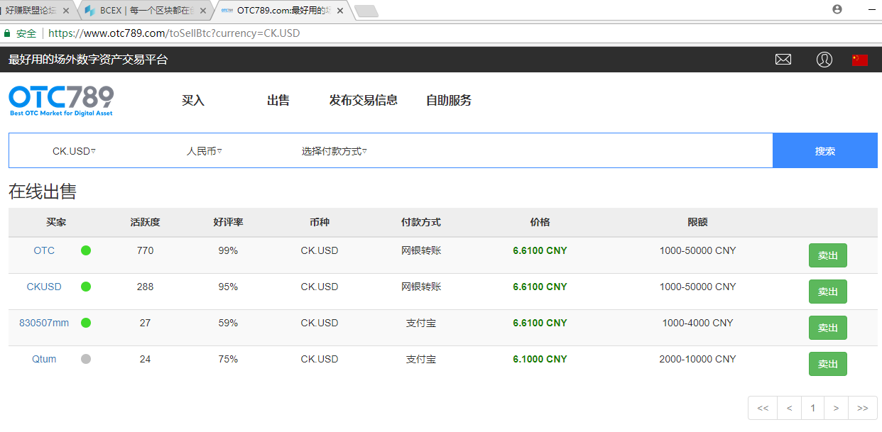882x432 pixels.
Task: Expand the 选择付款方式 payment method dropdown
Action: coord(334,151)
